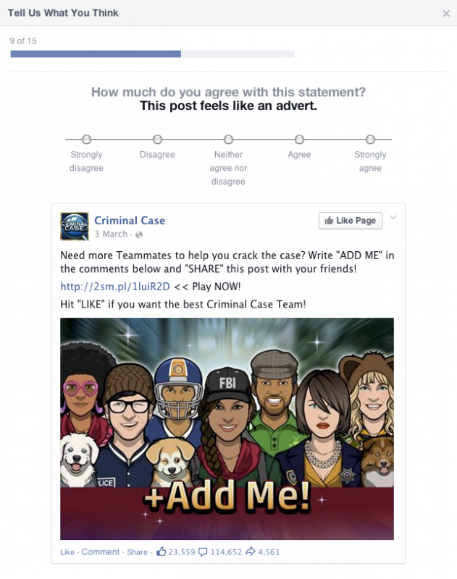Click the share arrow count icon
The width and height of the screenshot is (457, 579).
(x=251, y=551)
